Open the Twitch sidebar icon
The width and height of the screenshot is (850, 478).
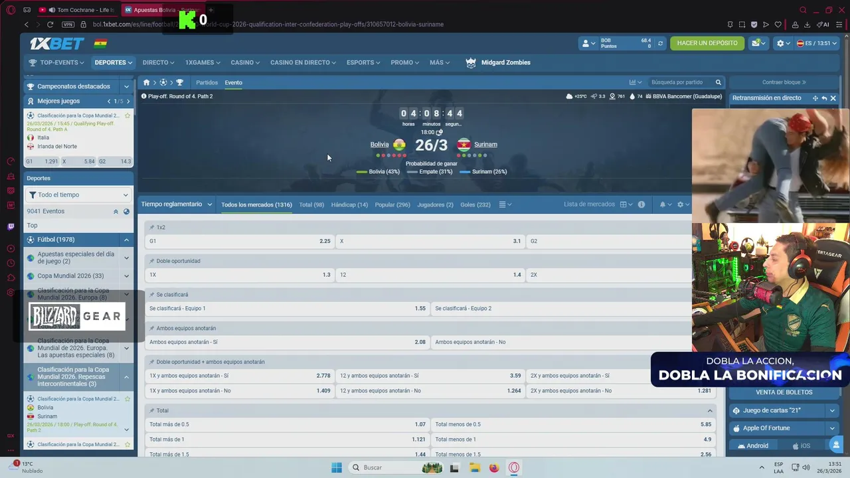[11, 226]
